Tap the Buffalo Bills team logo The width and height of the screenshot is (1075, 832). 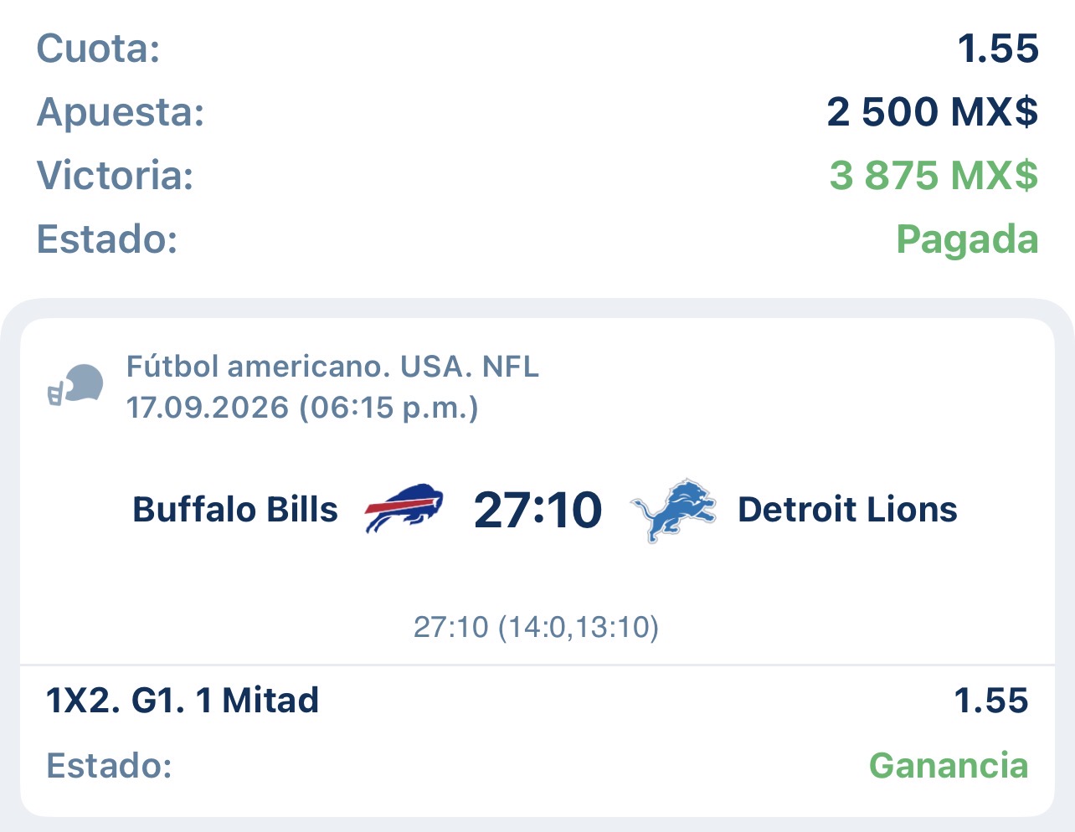click(404, 508)
